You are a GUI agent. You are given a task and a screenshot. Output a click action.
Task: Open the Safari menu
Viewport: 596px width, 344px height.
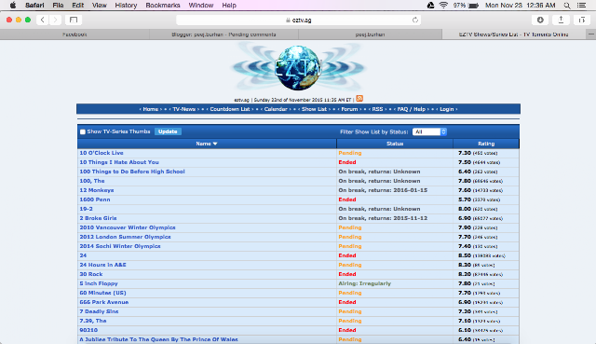(34, 6)
